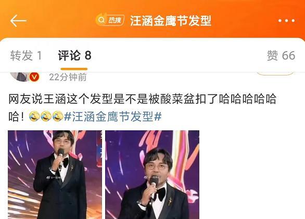The width and height of the screenshot is (305, 219).
Task: Open the 热搜 search badge icon
Action: coord(110,20)
